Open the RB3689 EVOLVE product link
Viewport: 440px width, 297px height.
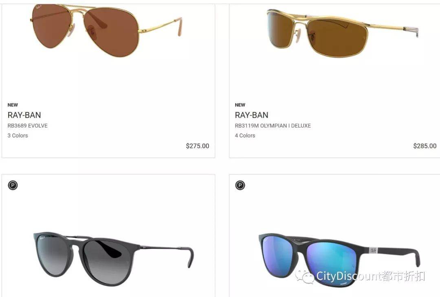coord(28,125)
